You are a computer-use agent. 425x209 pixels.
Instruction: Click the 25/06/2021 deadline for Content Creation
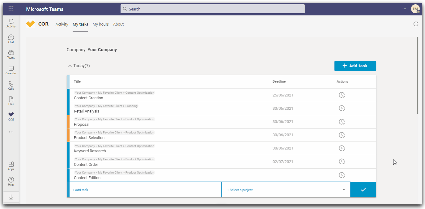tap(283, 95)
